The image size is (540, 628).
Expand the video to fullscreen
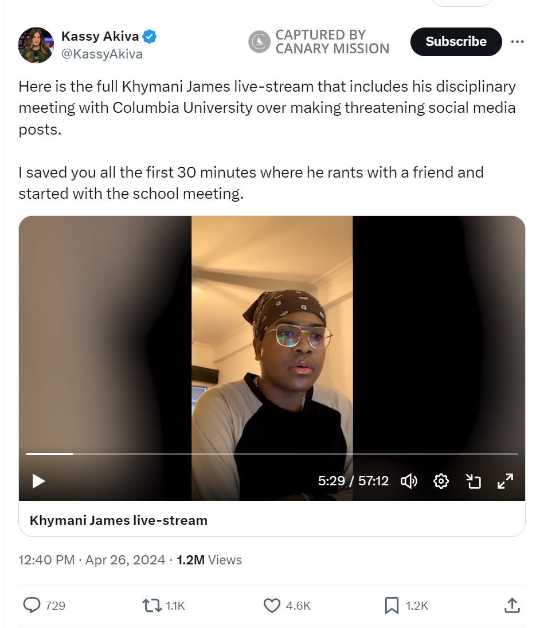pyautogui.click(x=505, y=481)
